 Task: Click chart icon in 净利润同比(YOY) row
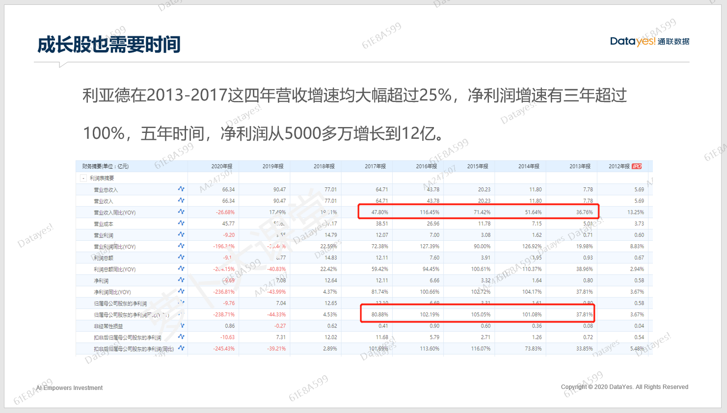point(181,291)
